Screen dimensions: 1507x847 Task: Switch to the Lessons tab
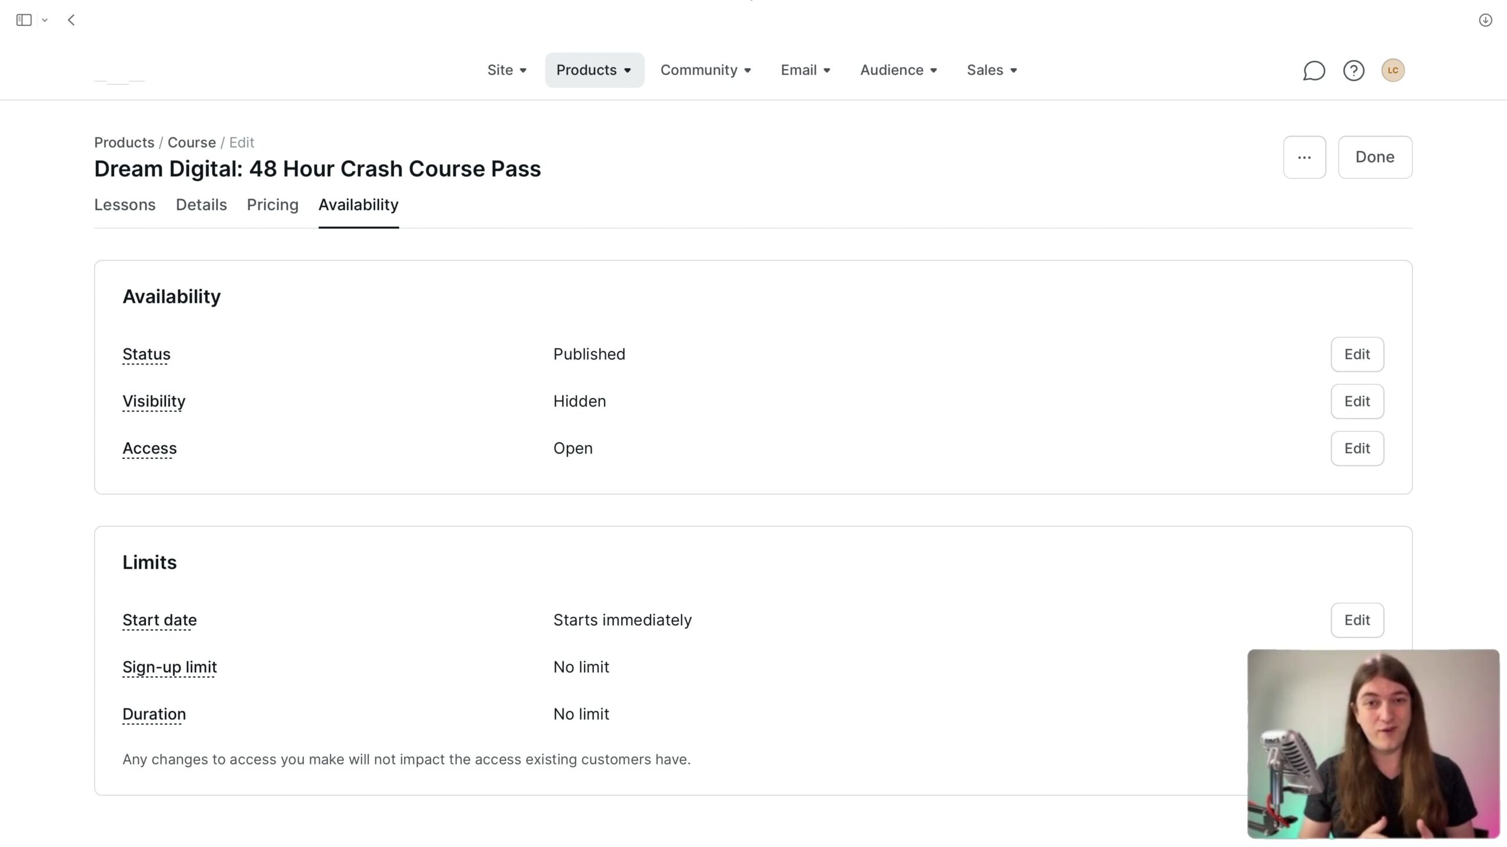pos(125,205)
